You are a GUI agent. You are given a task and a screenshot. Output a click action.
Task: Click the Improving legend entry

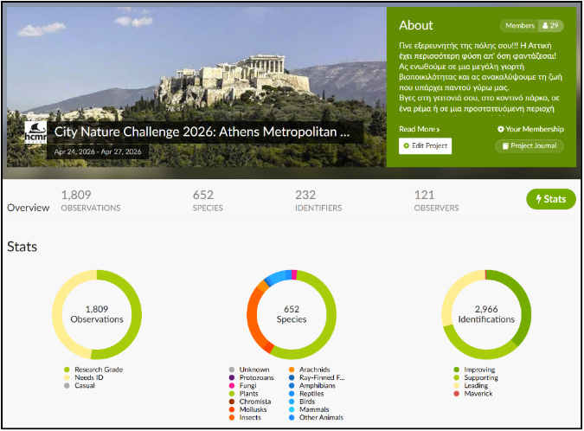474,370
